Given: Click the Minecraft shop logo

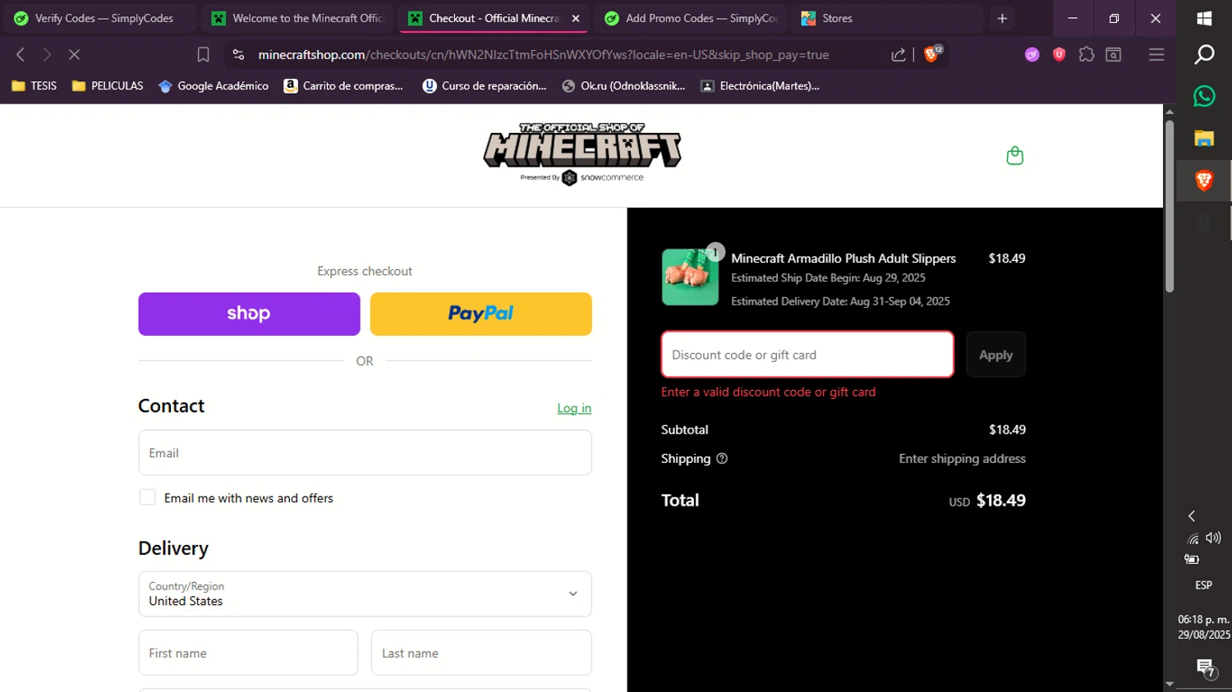Looking at the screenshot, I should click(582, 154).
